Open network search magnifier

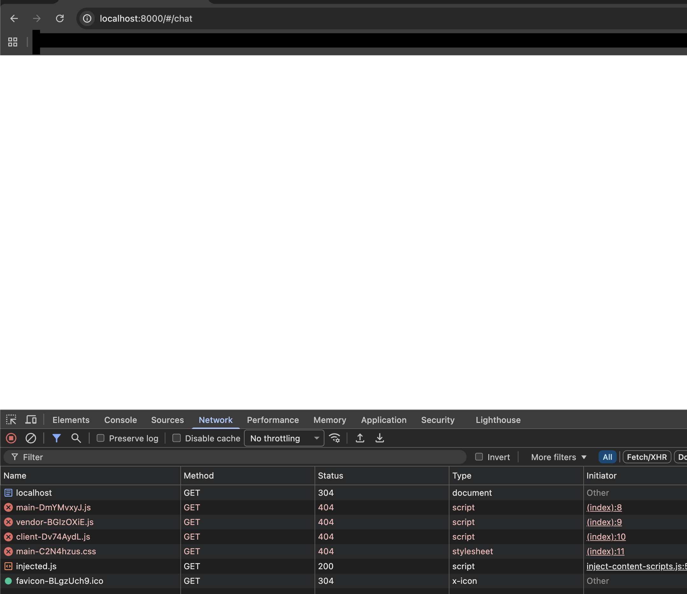(76, 438)
